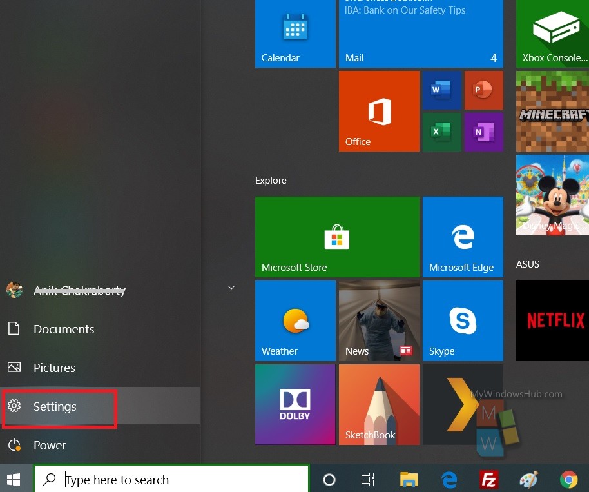Viewport: 589px width, 492px height.
Task: Launch Edge from the taskbar
Action: click(449, 480)
